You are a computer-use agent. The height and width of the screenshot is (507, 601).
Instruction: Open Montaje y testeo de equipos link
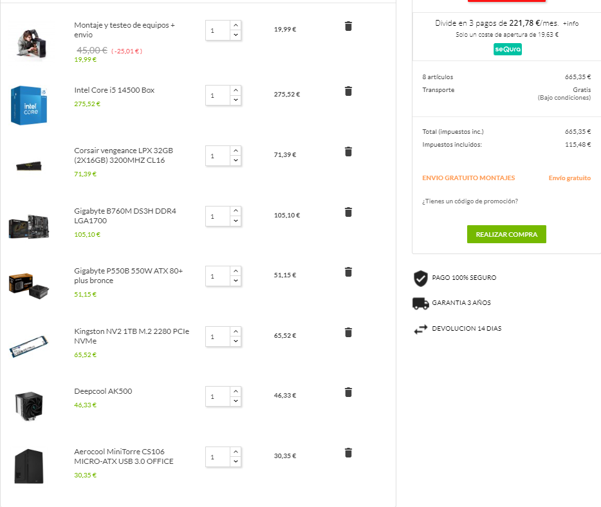coord(124,30)
